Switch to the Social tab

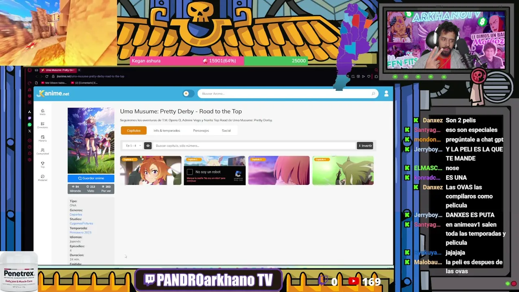pos(226,131)
